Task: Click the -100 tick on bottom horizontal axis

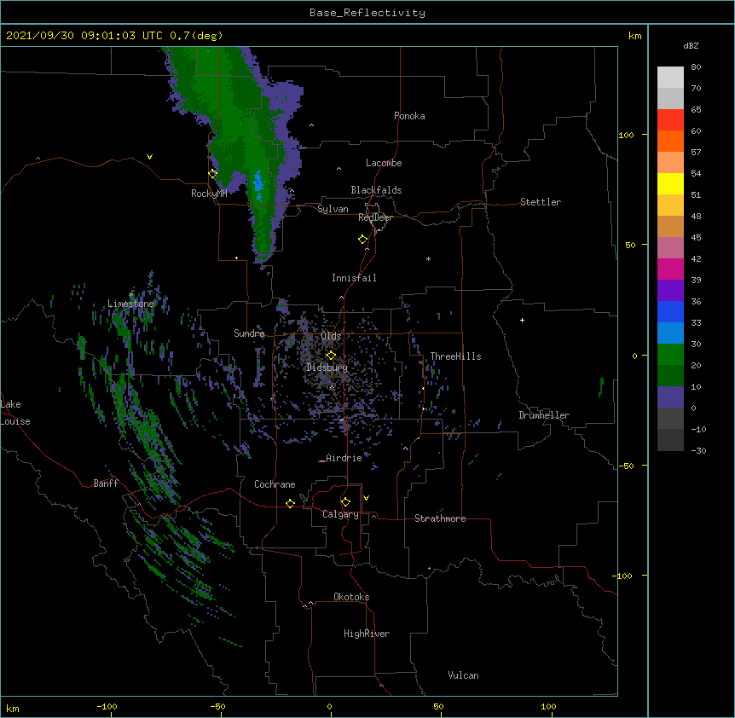Action: click(107, 706)
